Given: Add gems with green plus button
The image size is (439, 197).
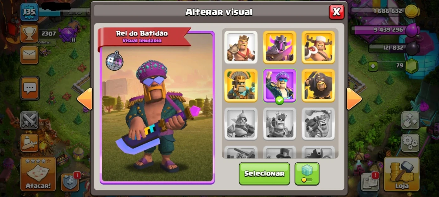Looking at the screenshot, I should 373,66.
